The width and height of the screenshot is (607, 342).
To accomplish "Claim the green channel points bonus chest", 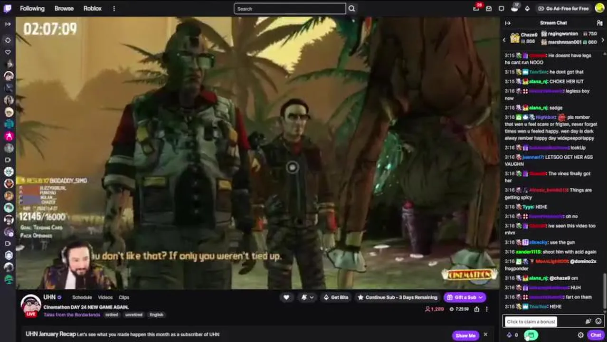I will coord(531,335).
